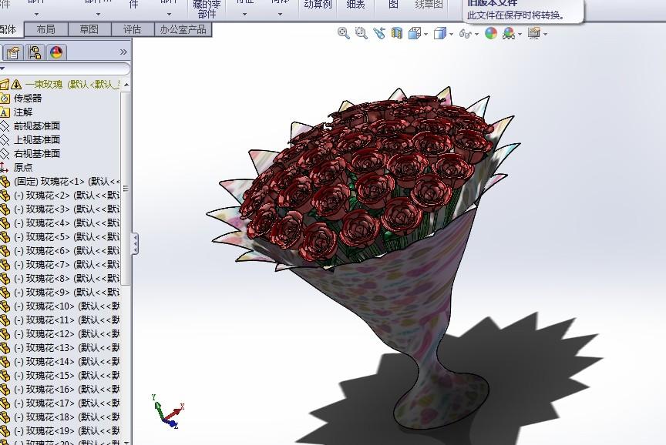Select the 一束玫瑰 root assembly node
Screen dimensions: 666x445
(72, 84)
